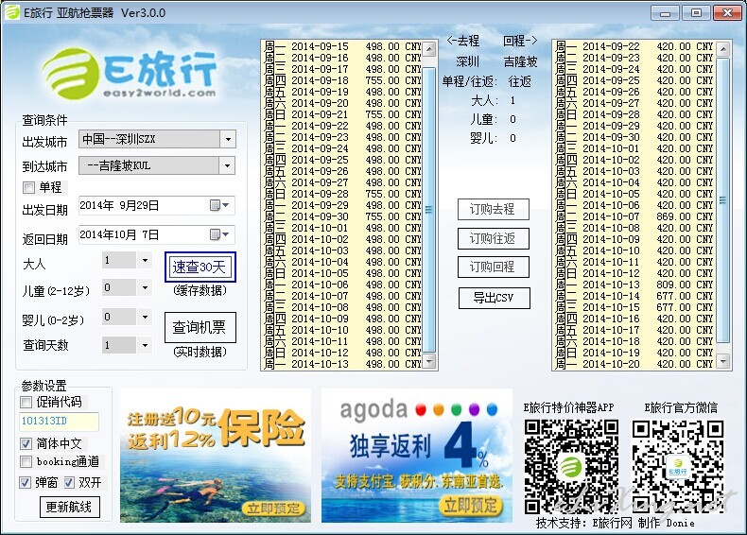747x535 pixels.
Task: Open the agoda 独享返利 ad banner
Action: pyautogui.click(x=417, y=456)
